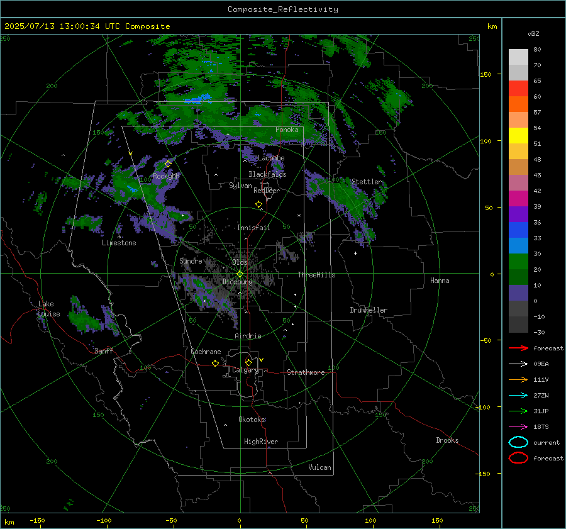Viewport: 566px width, 529px height.
Task: Select the yellow diamond marker beside RockyMH
Action: coord(168,164)
